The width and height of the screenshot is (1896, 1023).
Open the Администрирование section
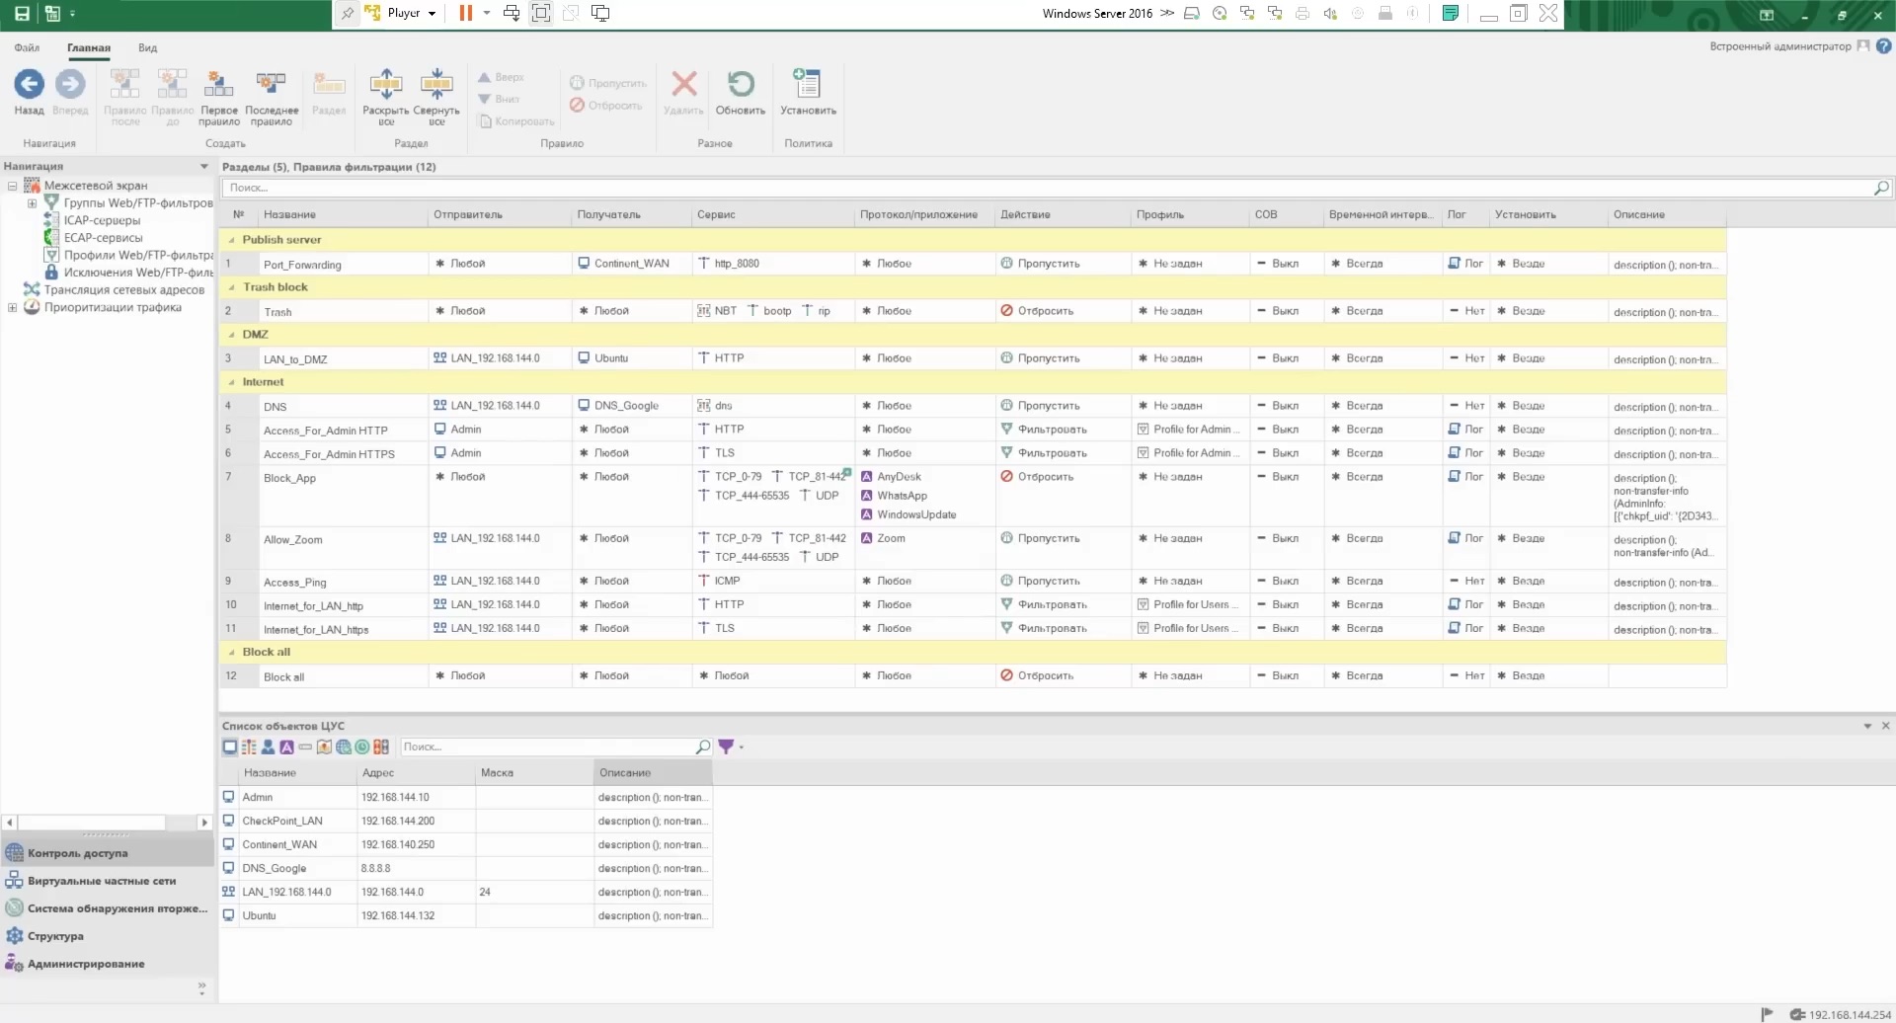click(x=86, y=964)
